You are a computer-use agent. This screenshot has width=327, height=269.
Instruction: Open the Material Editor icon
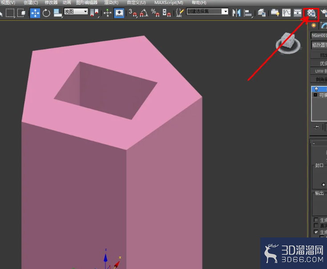tap(311, 14)
